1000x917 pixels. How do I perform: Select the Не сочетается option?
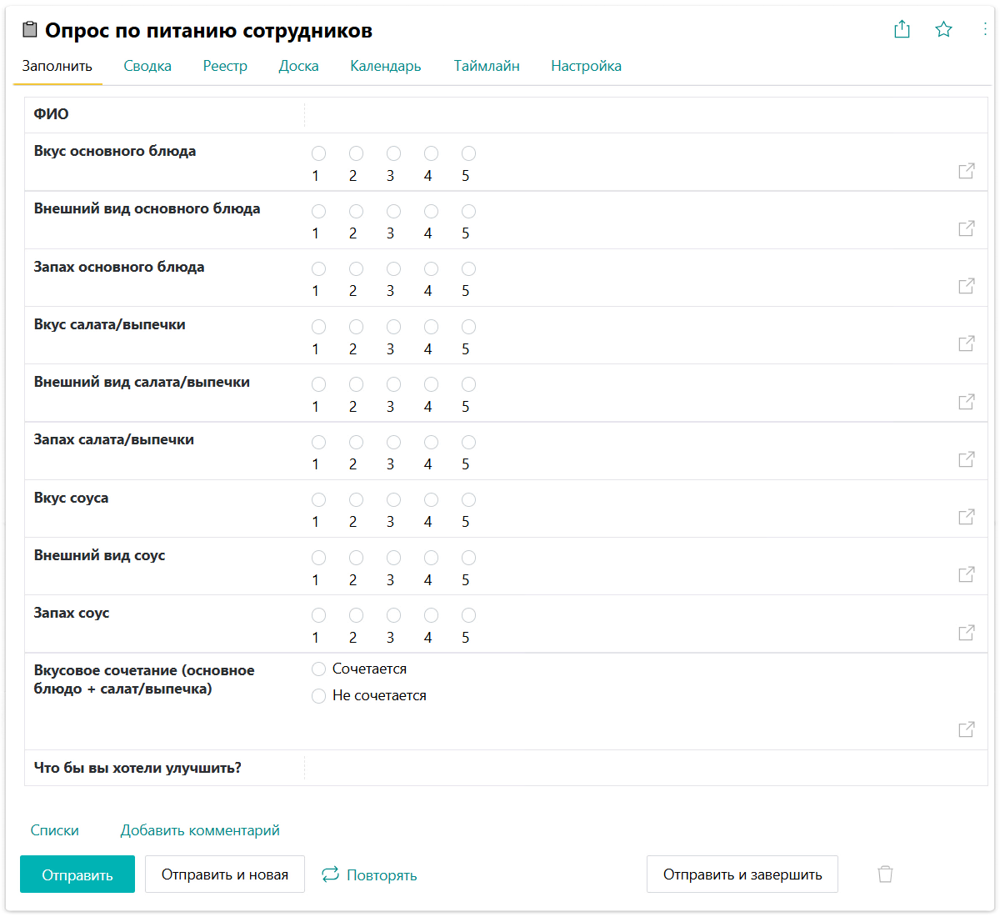tap(318, 696)
